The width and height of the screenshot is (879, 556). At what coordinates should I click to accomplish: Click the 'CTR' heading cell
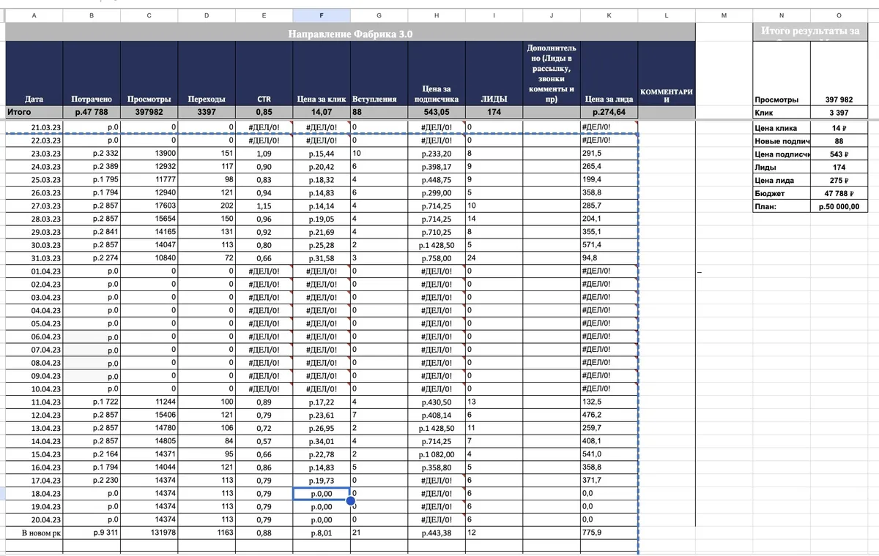click(264, 74)
